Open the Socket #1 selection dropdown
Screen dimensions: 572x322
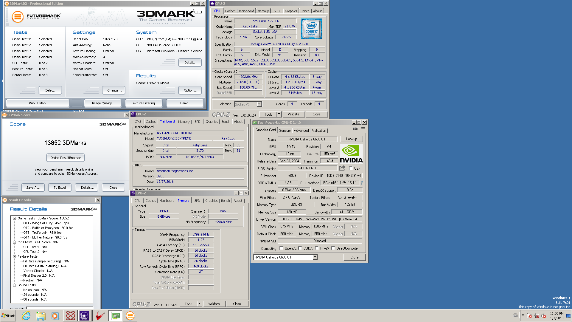pyautogui.click(x=259, y=104)
